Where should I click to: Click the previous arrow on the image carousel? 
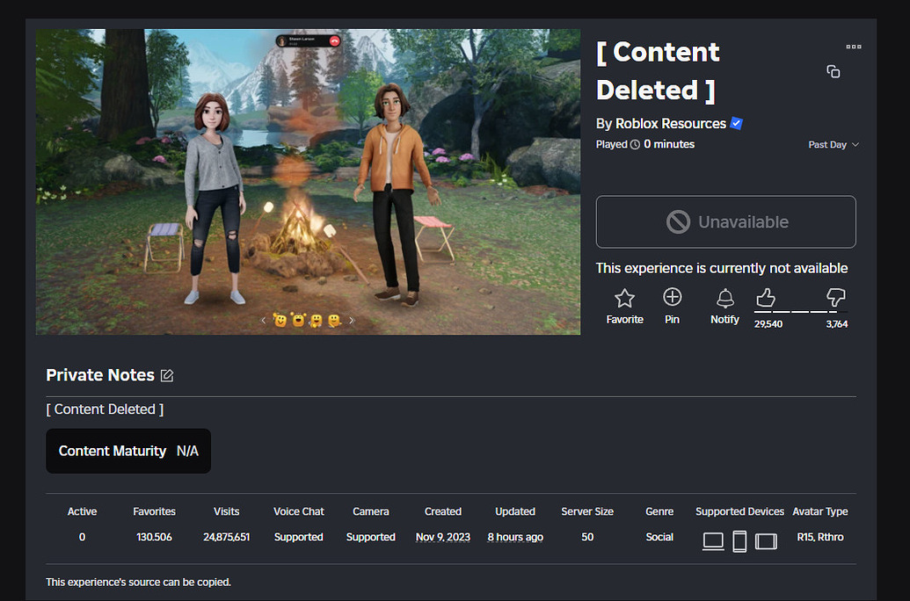point(263,320)
